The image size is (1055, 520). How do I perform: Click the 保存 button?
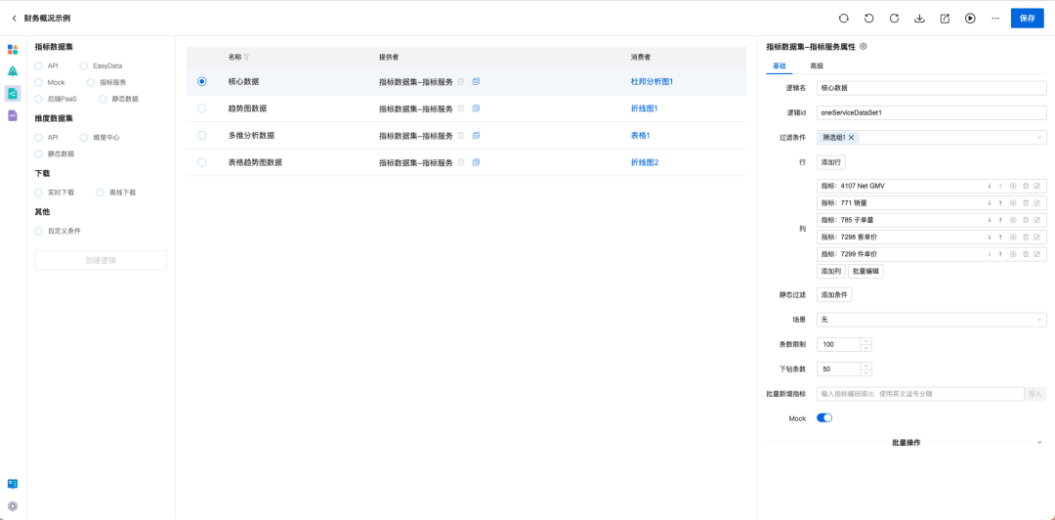1027,19
